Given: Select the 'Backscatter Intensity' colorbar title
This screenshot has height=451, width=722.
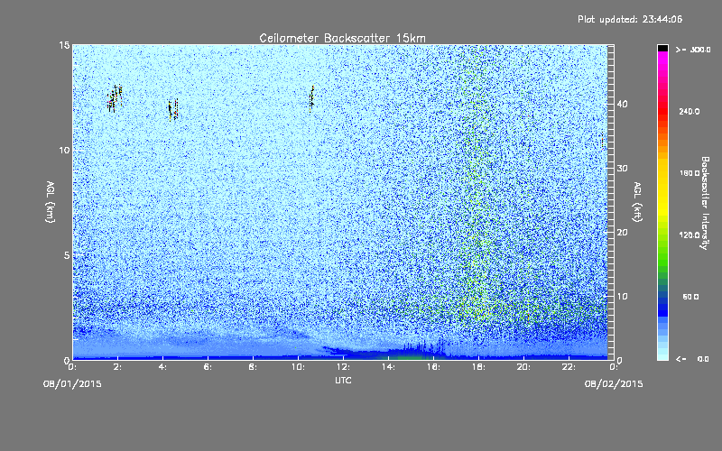Looking at the screenshot, I should 705,203.
